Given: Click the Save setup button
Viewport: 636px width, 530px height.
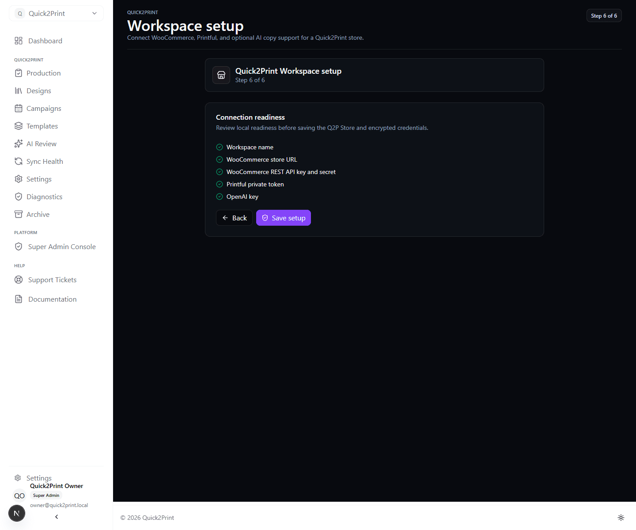Looking at the screenshot, I should click(284, 218).
